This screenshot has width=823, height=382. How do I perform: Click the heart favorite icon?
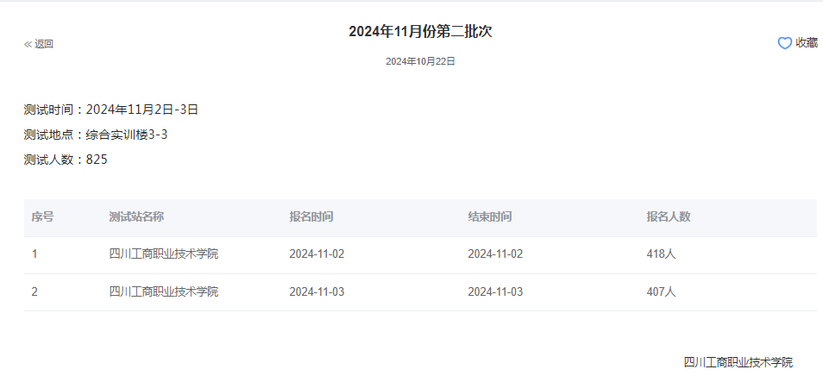point(784,43)
